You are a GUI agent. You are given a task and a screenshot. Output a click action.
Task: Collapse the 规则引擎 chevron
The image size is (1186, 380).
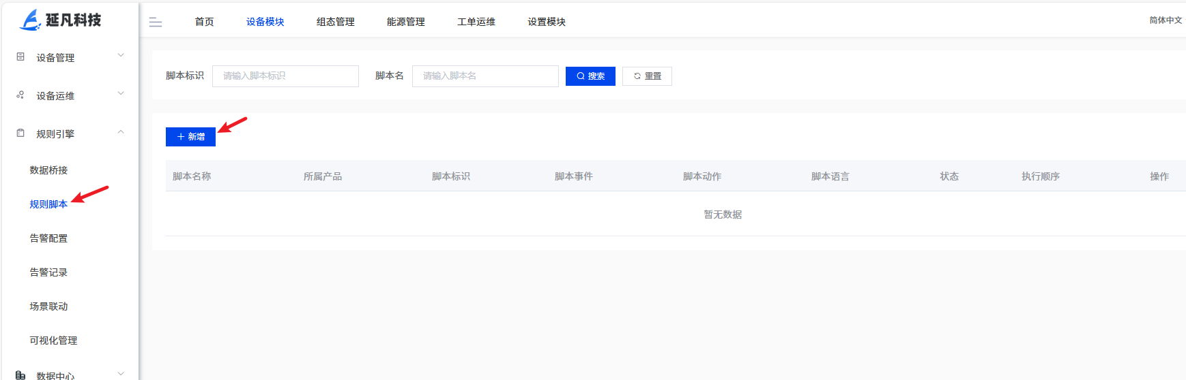pyautogui.click(x=121, y=132)
